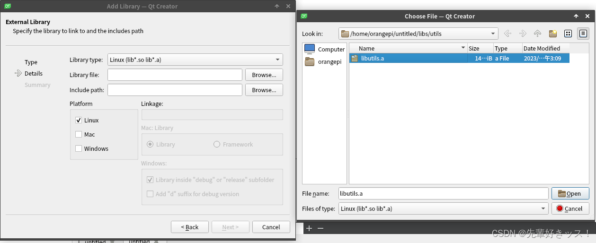Viewport: 596px width, 243px height.
Task: Sort files by Name column
Action: pos(409,48)
